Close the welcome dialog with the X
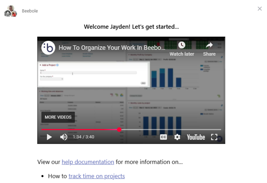The height and width of the screenshot is (183, 267). [x=260, y=9]
